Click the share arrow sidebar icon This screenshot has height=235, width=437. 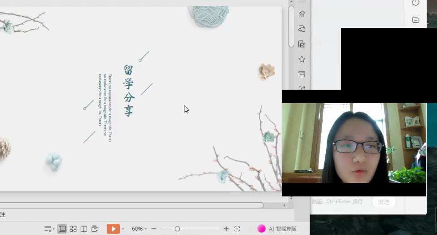(302, 88)
